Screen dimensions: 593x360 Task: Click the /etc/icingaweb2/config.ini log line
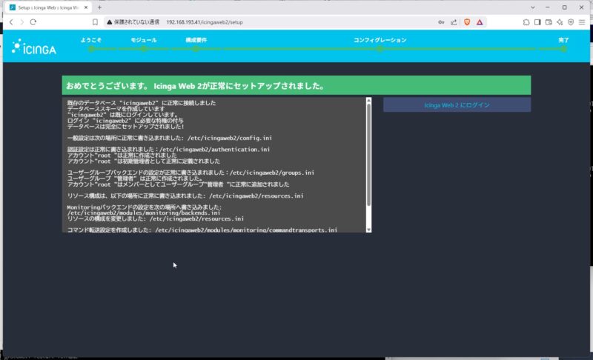(x=170, y=138)
